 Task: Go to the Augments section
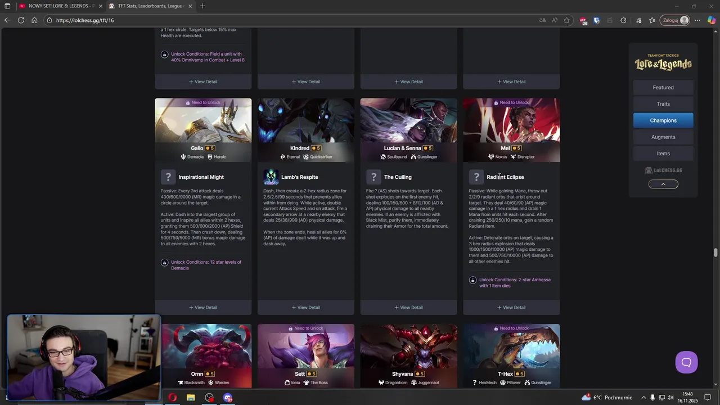663,137
